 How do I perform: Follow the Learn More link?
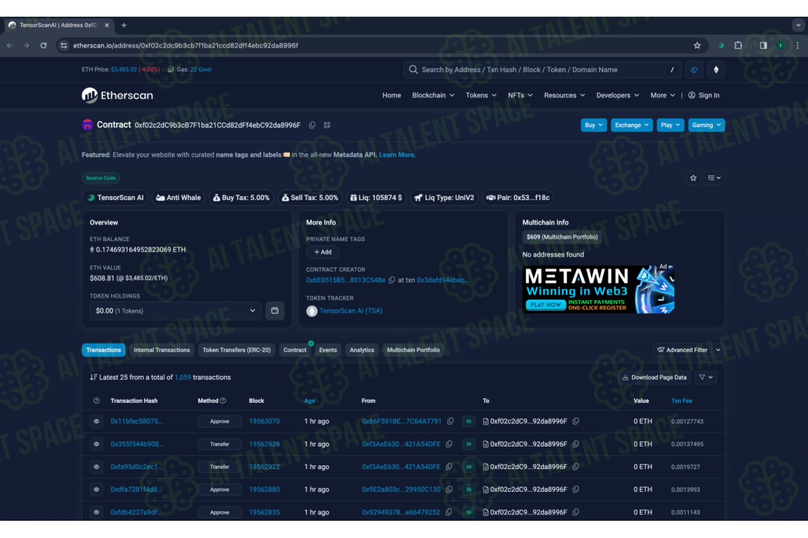(397, 155)
